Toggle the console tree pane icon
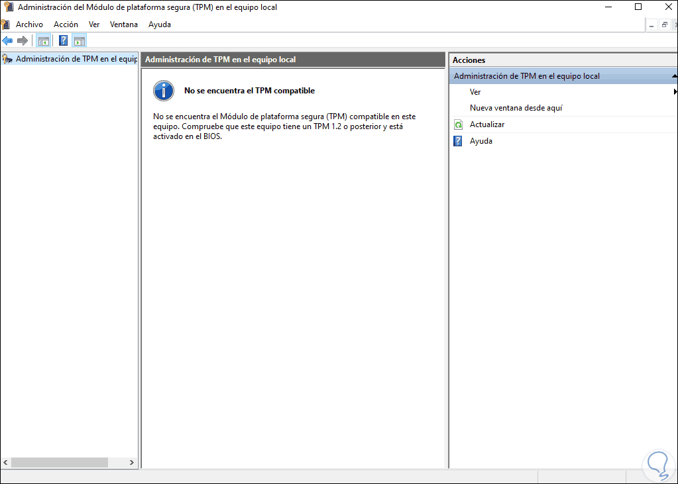678x484 pixels. point(43,41)
